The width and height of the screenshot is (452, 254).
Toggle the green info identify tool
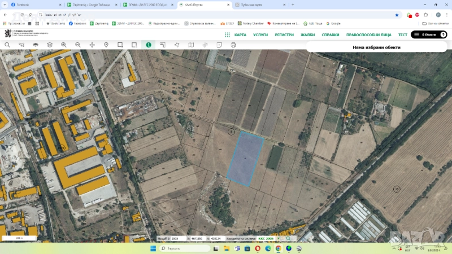(149, 45)
